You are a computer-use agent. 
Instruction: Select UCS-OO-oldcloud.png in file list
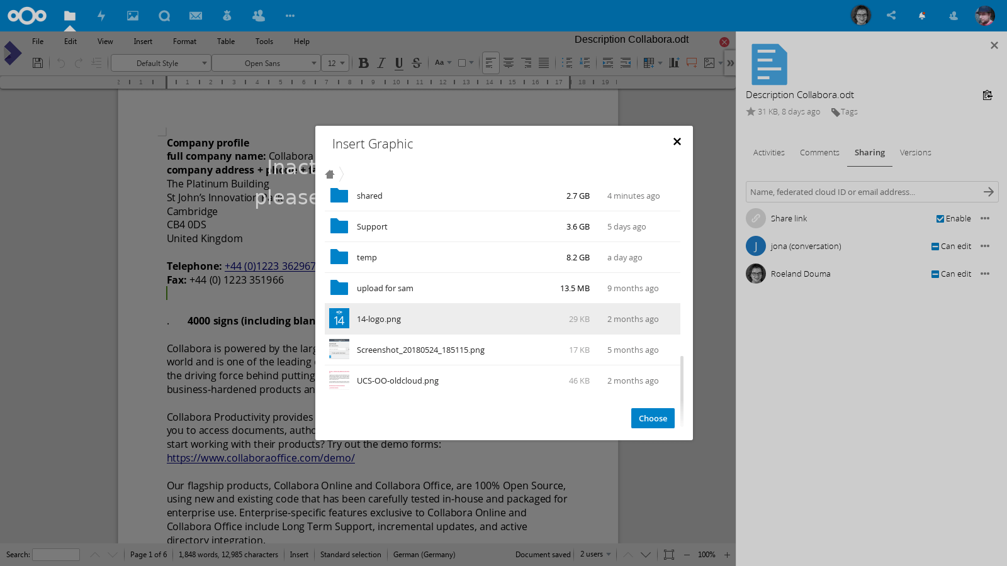click(502, 380)
